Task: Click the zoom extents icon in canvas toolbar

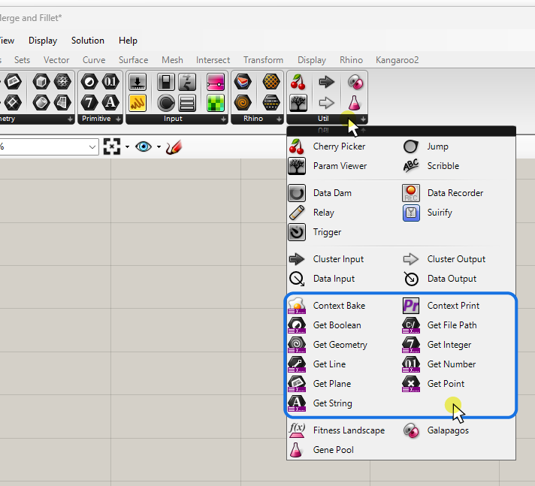Action: (112, 146)
